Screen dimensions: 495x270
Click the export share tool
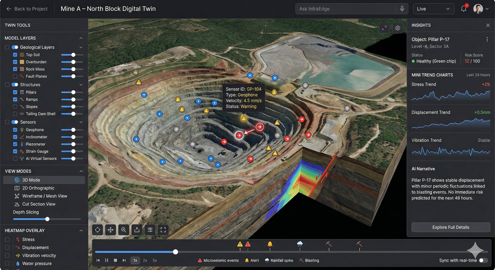tap(137, 230)
